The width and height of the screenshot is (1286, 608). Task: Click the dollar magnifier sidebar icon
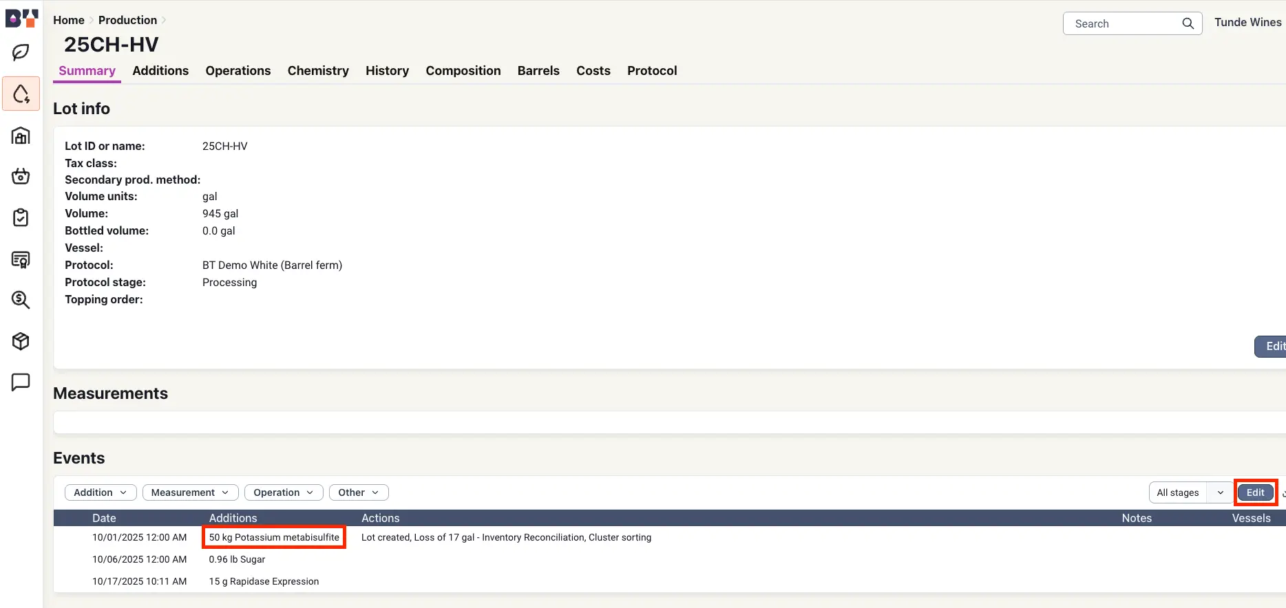click(21, 300)
